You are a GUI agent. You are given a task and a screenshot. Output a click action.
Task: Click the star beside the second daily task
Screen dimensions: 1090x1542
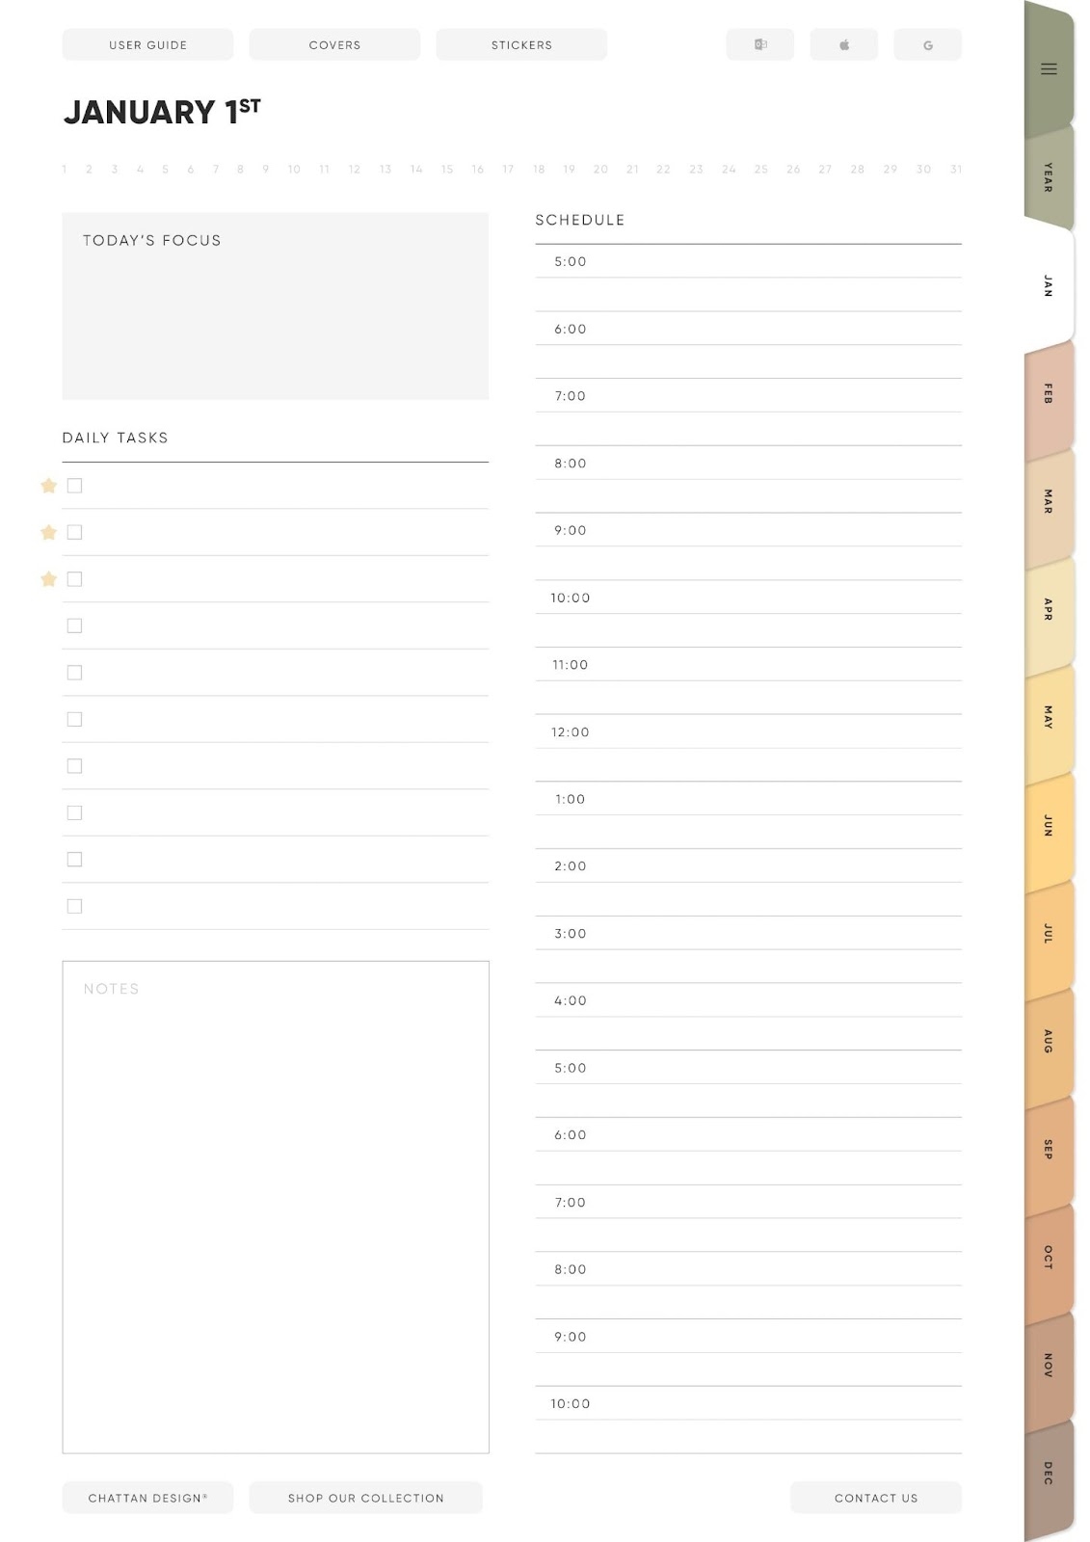click(x=48, y=531)
